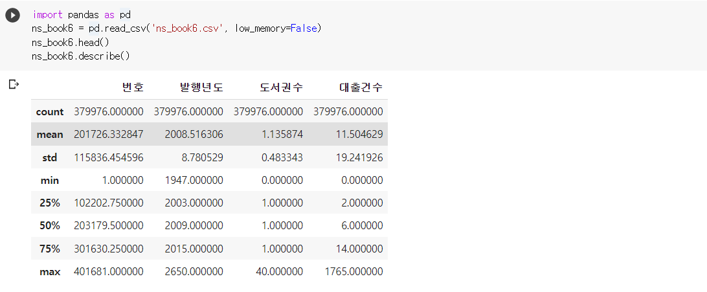Click the min row label
707x292 pixels.
(x=50, y=180)
